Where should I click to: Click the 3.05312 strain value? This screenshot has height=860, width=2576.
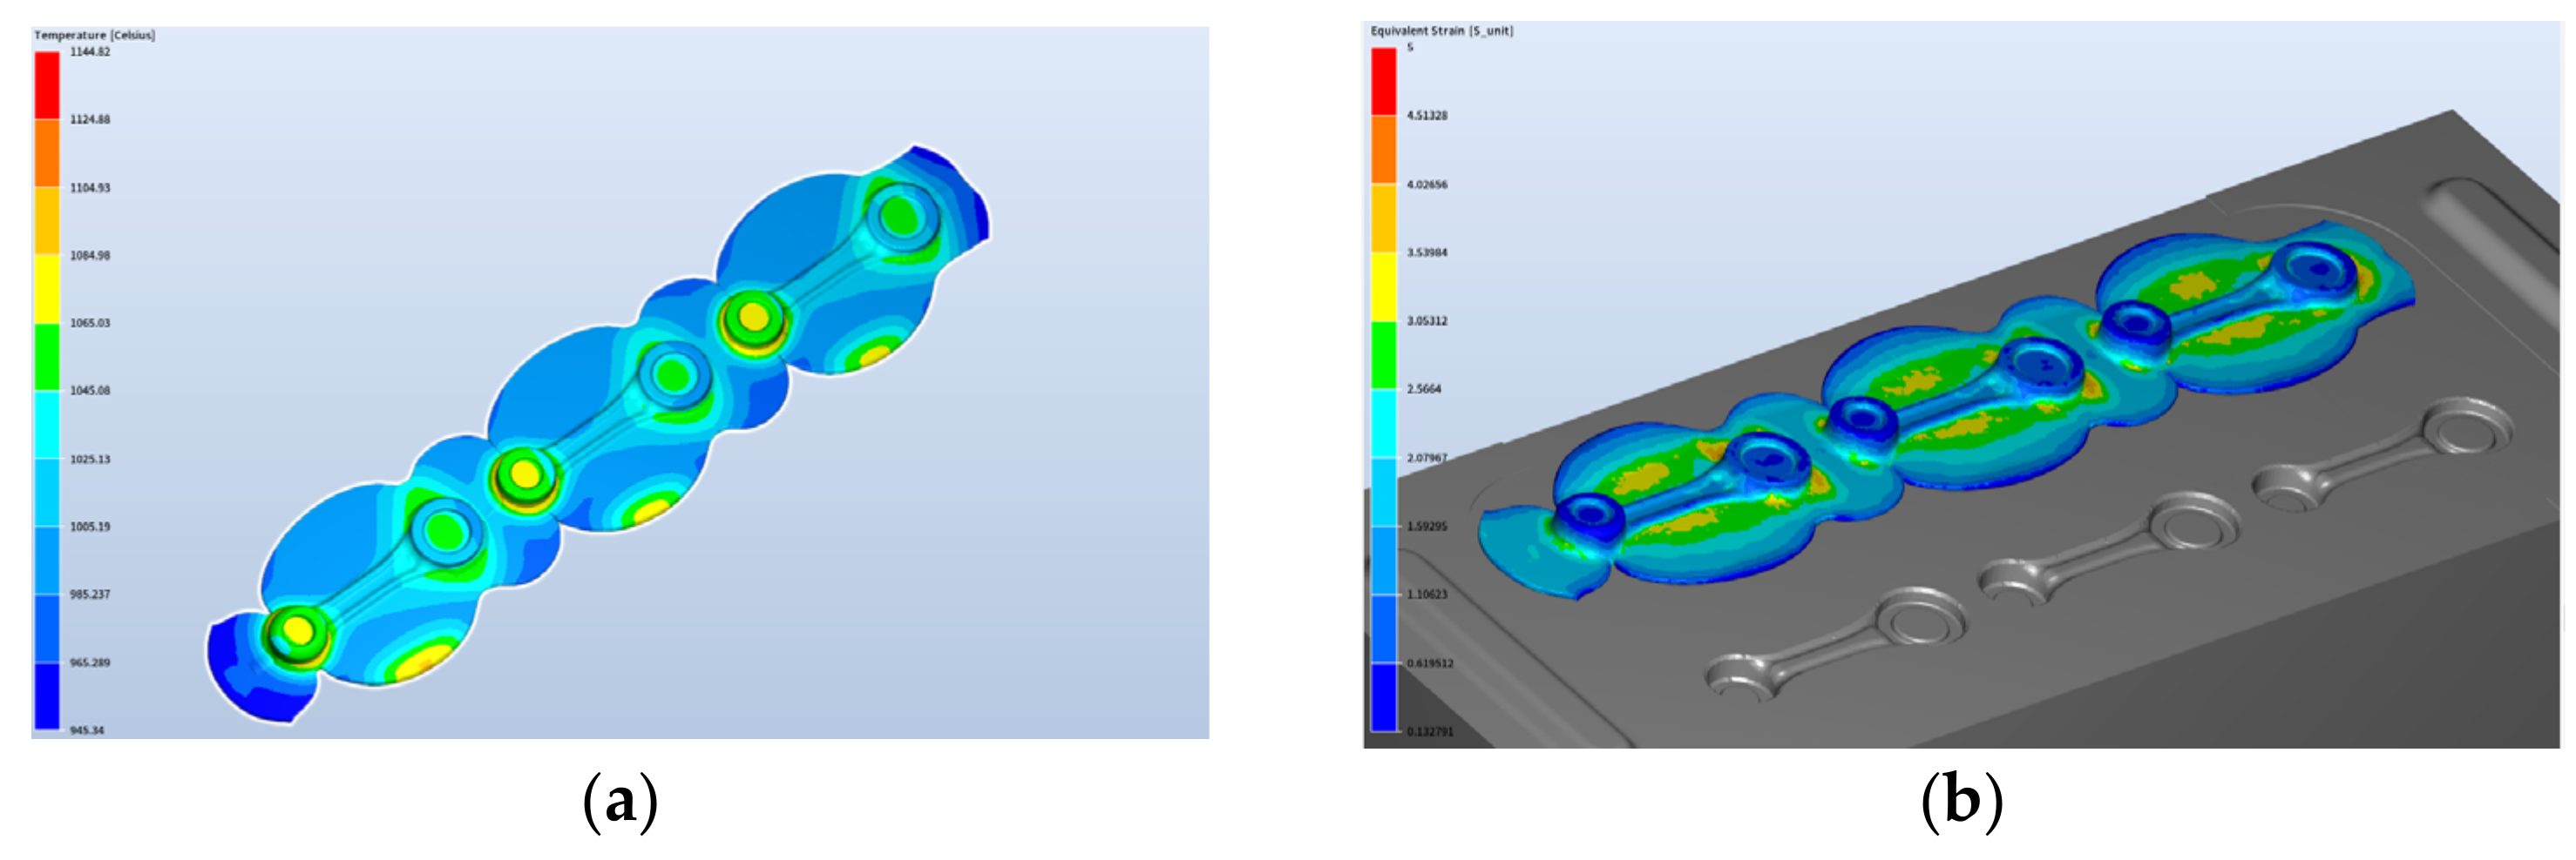point(1427,320)
